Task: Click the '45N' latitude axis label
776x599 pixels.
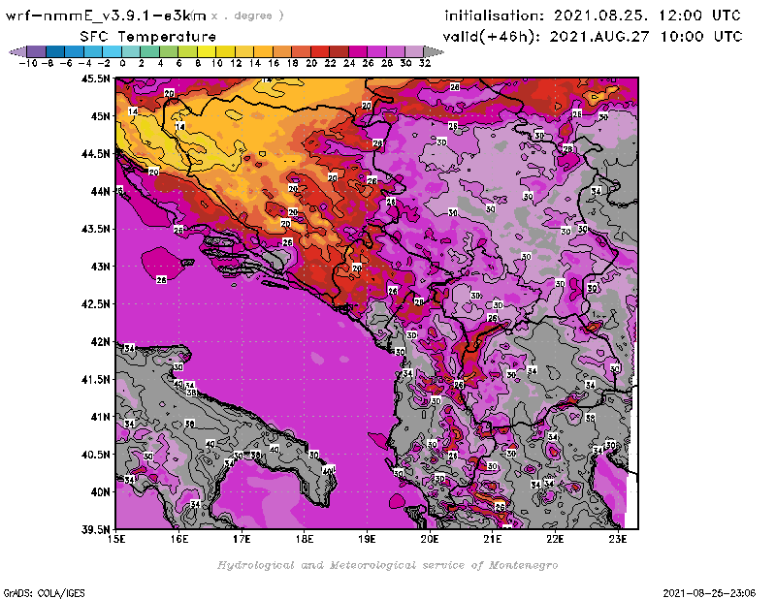Action: (100, 116)
